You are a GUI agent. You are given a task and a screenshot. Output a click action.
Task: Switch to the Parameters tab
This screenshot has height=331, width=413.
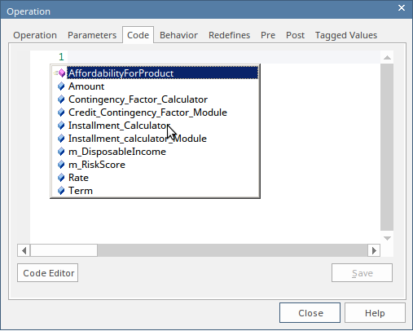(92, 35)
